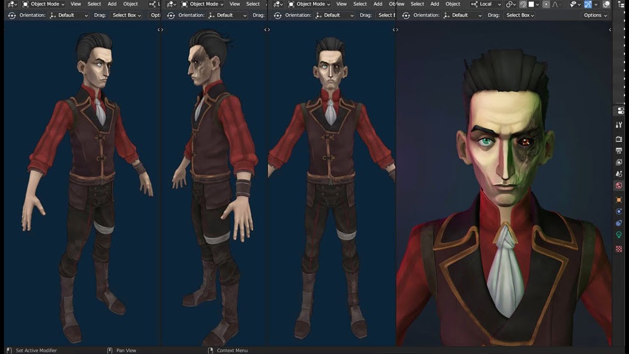Open editor type menu in third viewport
The width and height of the screenshot is (629, 354).
pyautogui.click(x=278, y=4)
